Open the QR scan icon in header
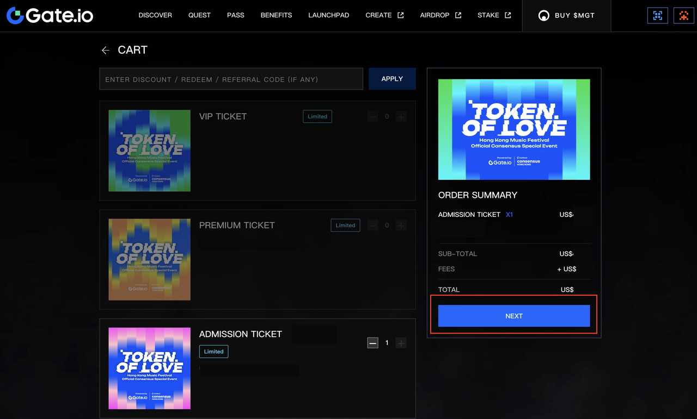This screenshot has height=419, width=697. [657, 16]
